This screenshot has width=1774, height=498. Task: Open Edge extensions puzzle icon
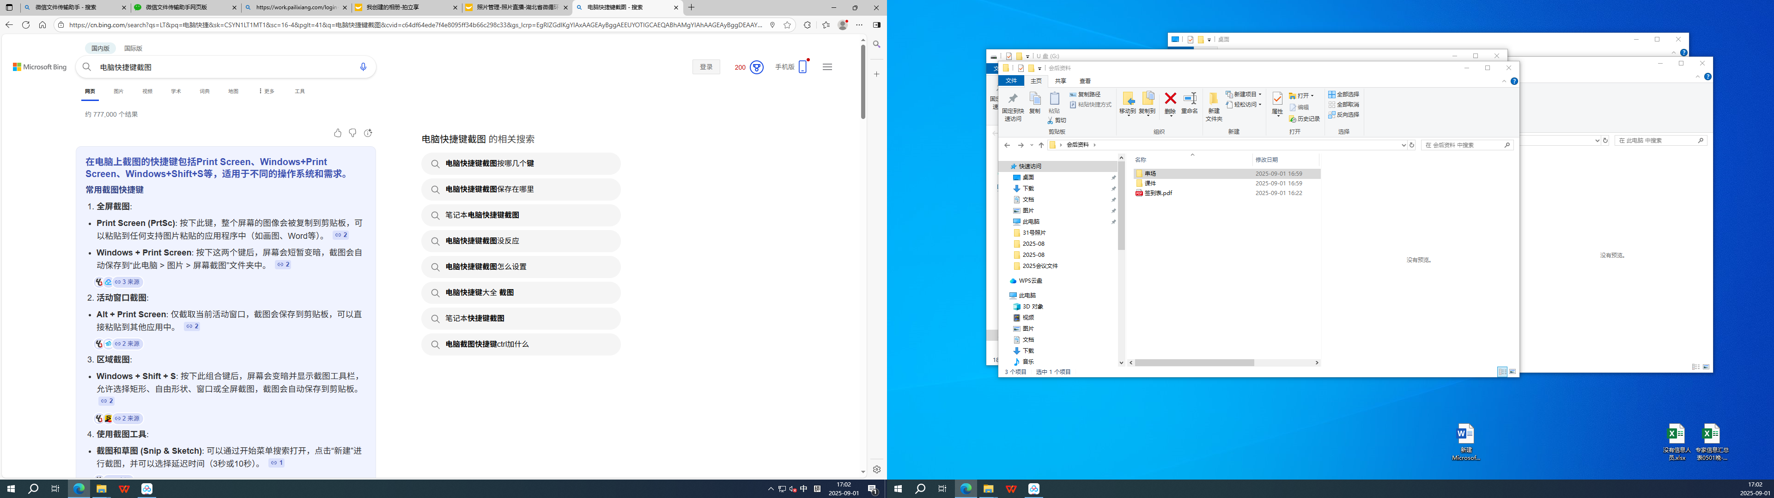pyautogui.click(x=807, y=25)
